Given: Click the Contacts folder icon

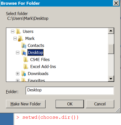Looking at the screenshot, I should click(24, 45).
